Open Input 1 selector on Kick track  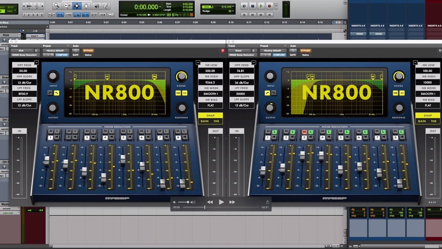tap(36, 36)
